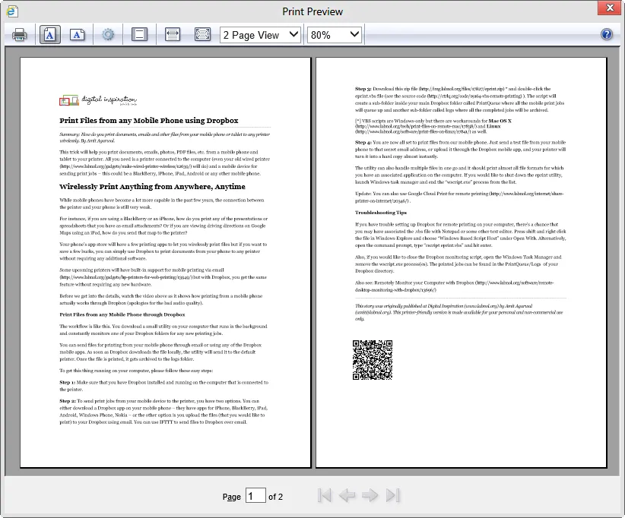Print the document using the printer icon
This screenshot has height=518, width=625.
(21, 34)
